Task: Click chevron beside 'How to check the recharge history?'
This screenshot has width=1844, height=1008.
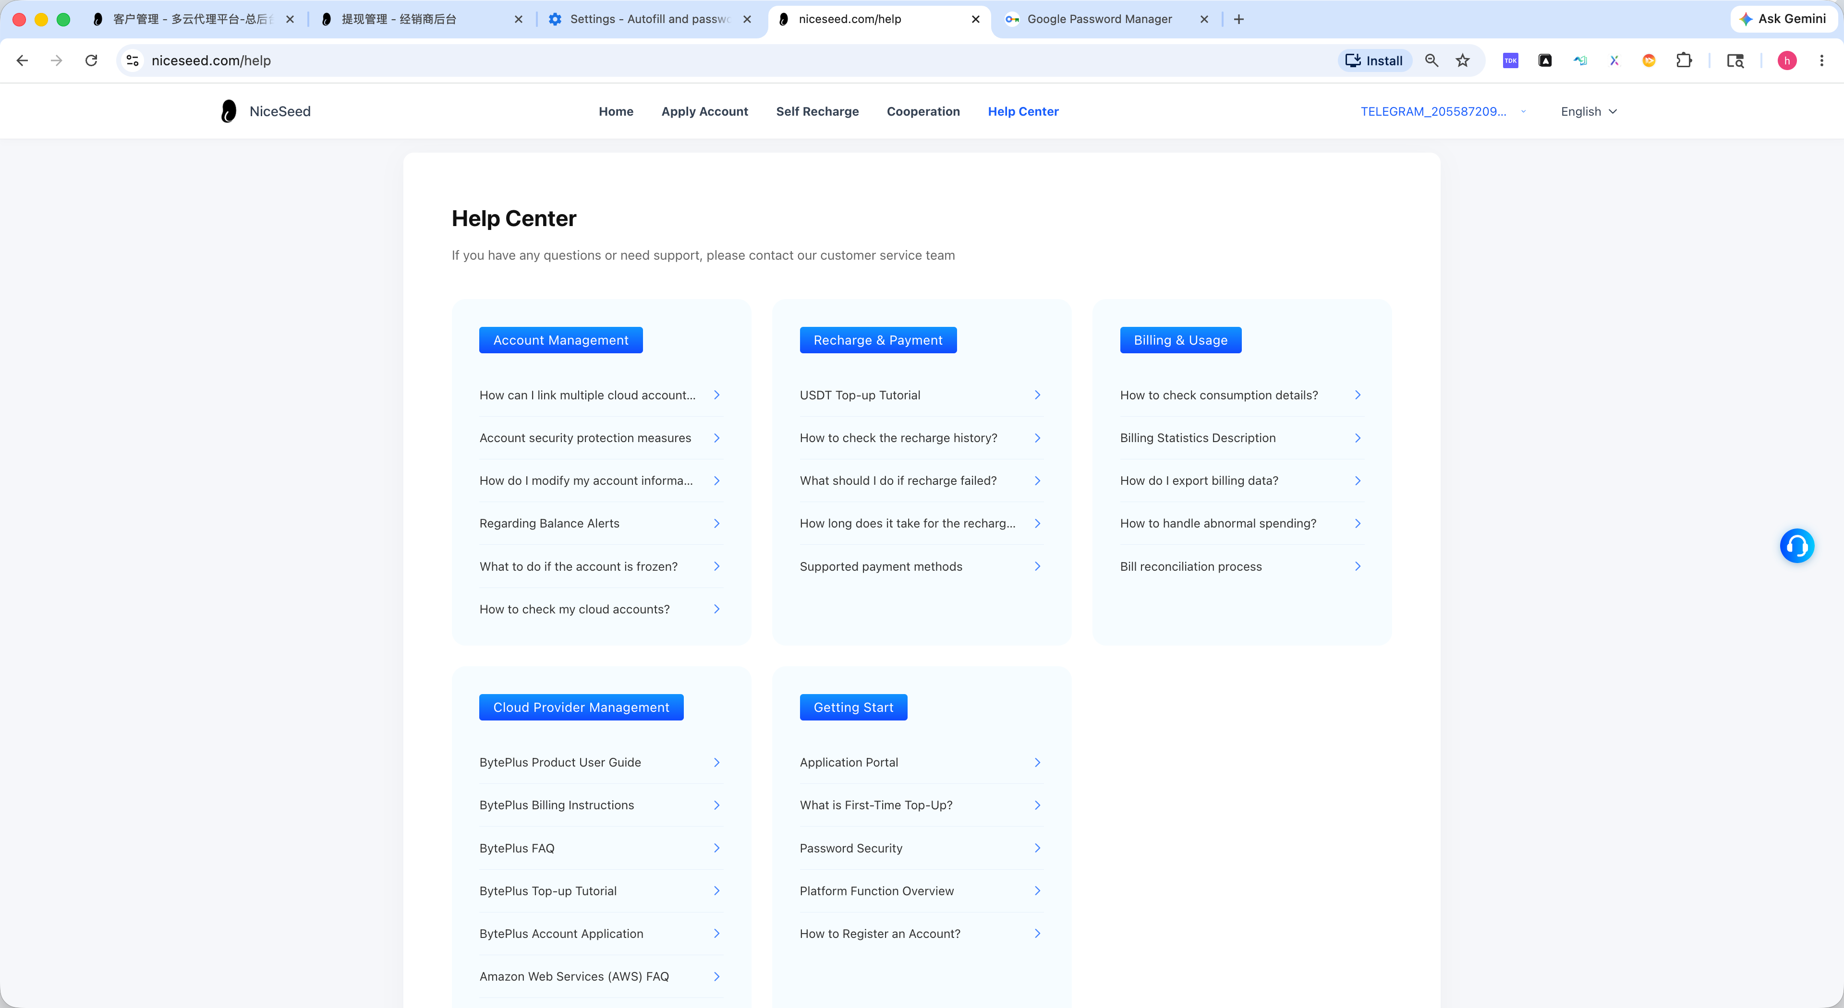Action: pyautogui.click(x=1037, y=439)
